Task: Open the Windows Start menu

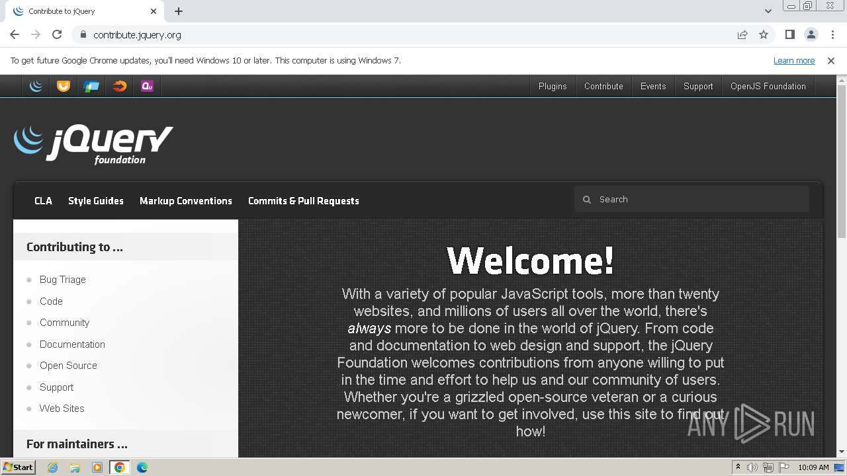Action: click(x=18, y=467)
